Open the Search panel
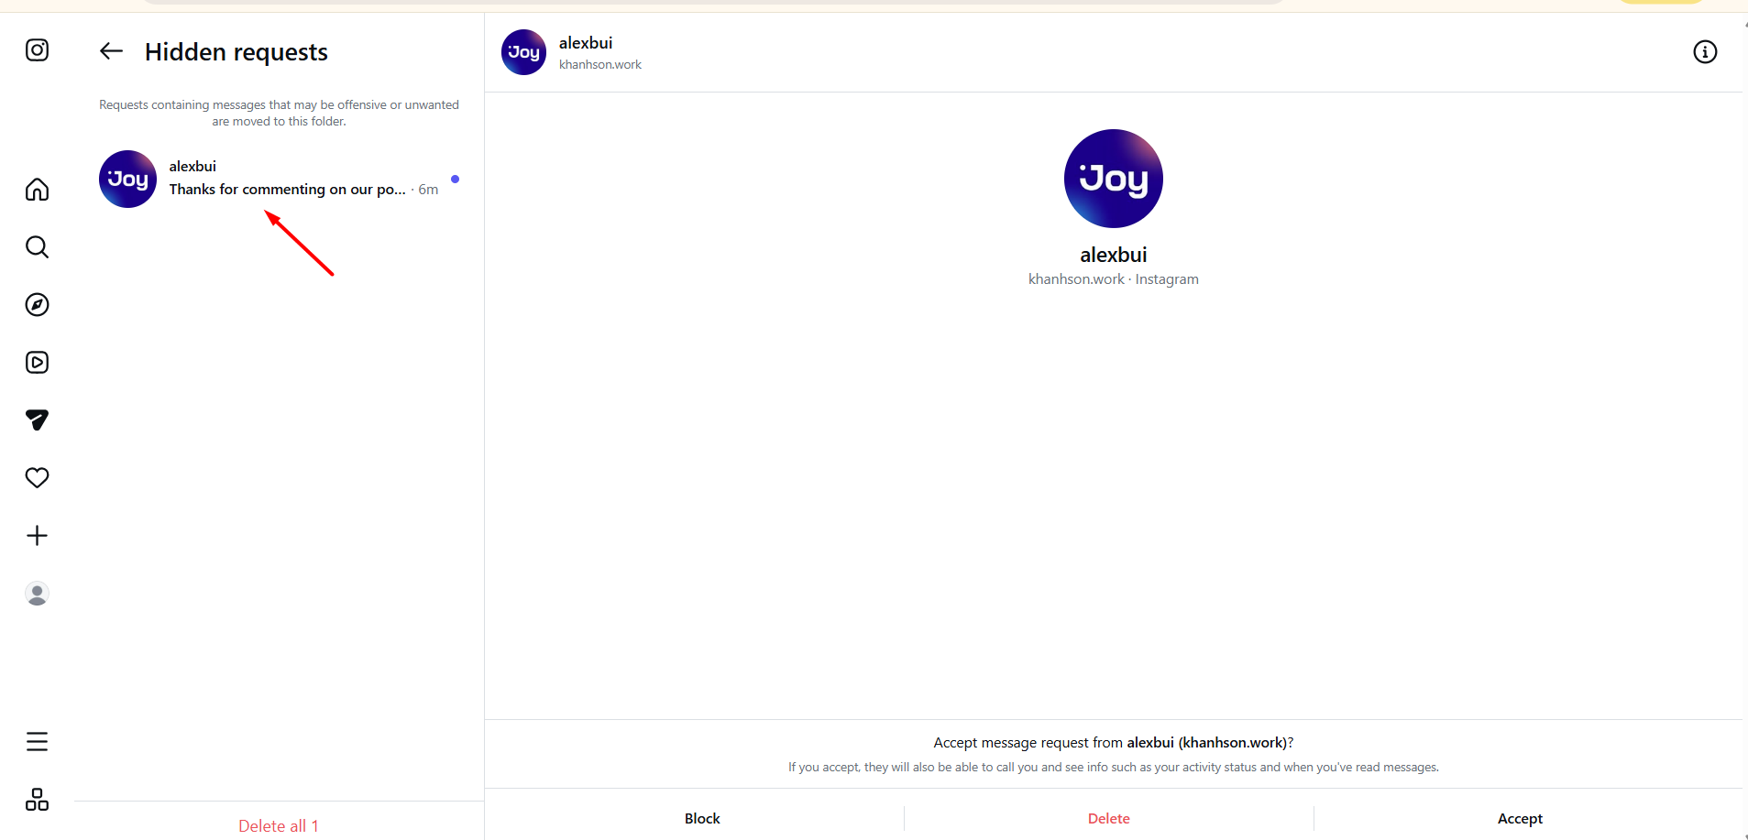This screenshot has height=840, width=1748. click(x=37, y=247)
